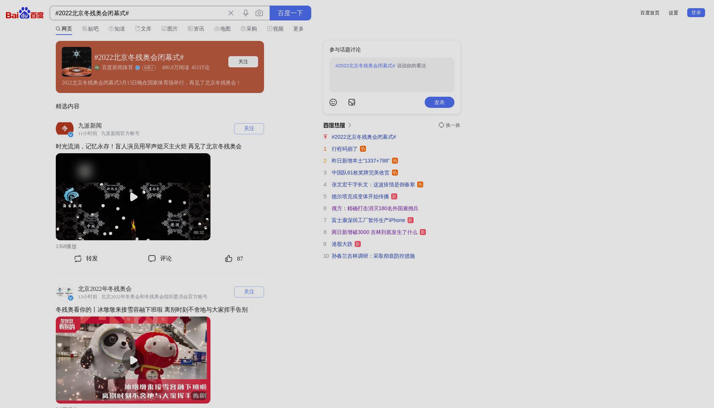The width and height of the screenshot is (714, 408).
Task: Open the 地图 tab
Action: tap(222, 29)
